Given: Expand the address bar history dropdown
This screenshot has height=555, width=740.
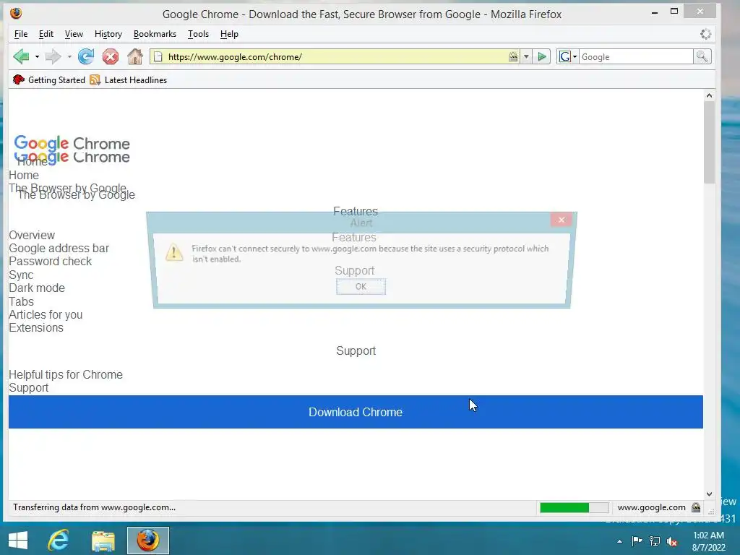Looking at the screenshot, I should click(x=526, y=56).
